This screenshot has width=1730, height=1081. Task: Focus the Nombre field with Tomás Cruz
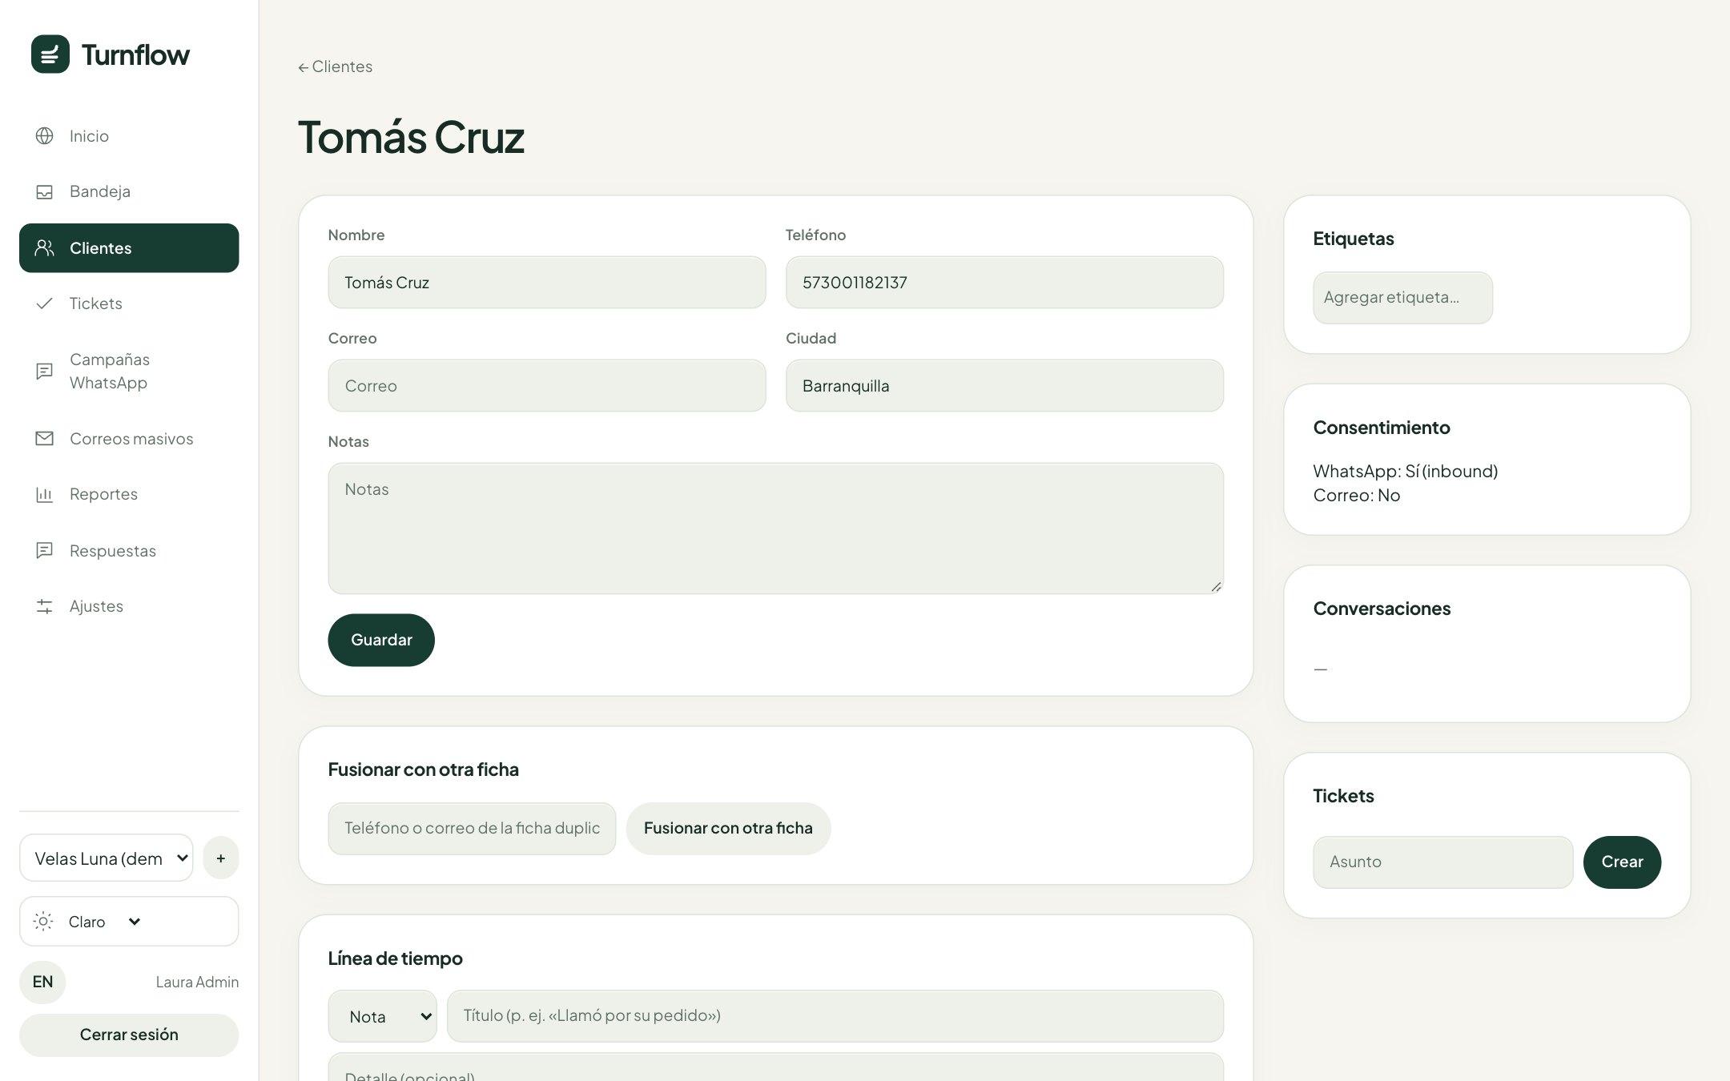[547, 283]
